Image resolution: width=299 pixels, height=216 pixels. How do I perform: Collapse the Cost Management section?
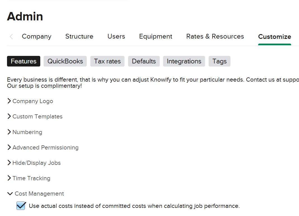(39, 194)
